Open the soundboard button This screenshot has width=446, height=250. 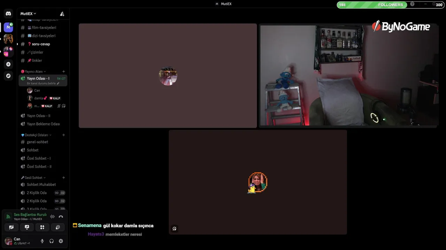(x=58, y=227)
